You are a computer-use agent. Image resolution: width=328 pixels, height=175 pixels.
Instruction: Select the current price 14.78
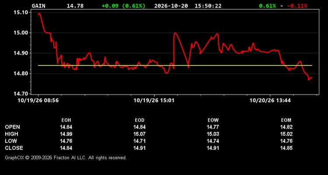click(75, 6)
